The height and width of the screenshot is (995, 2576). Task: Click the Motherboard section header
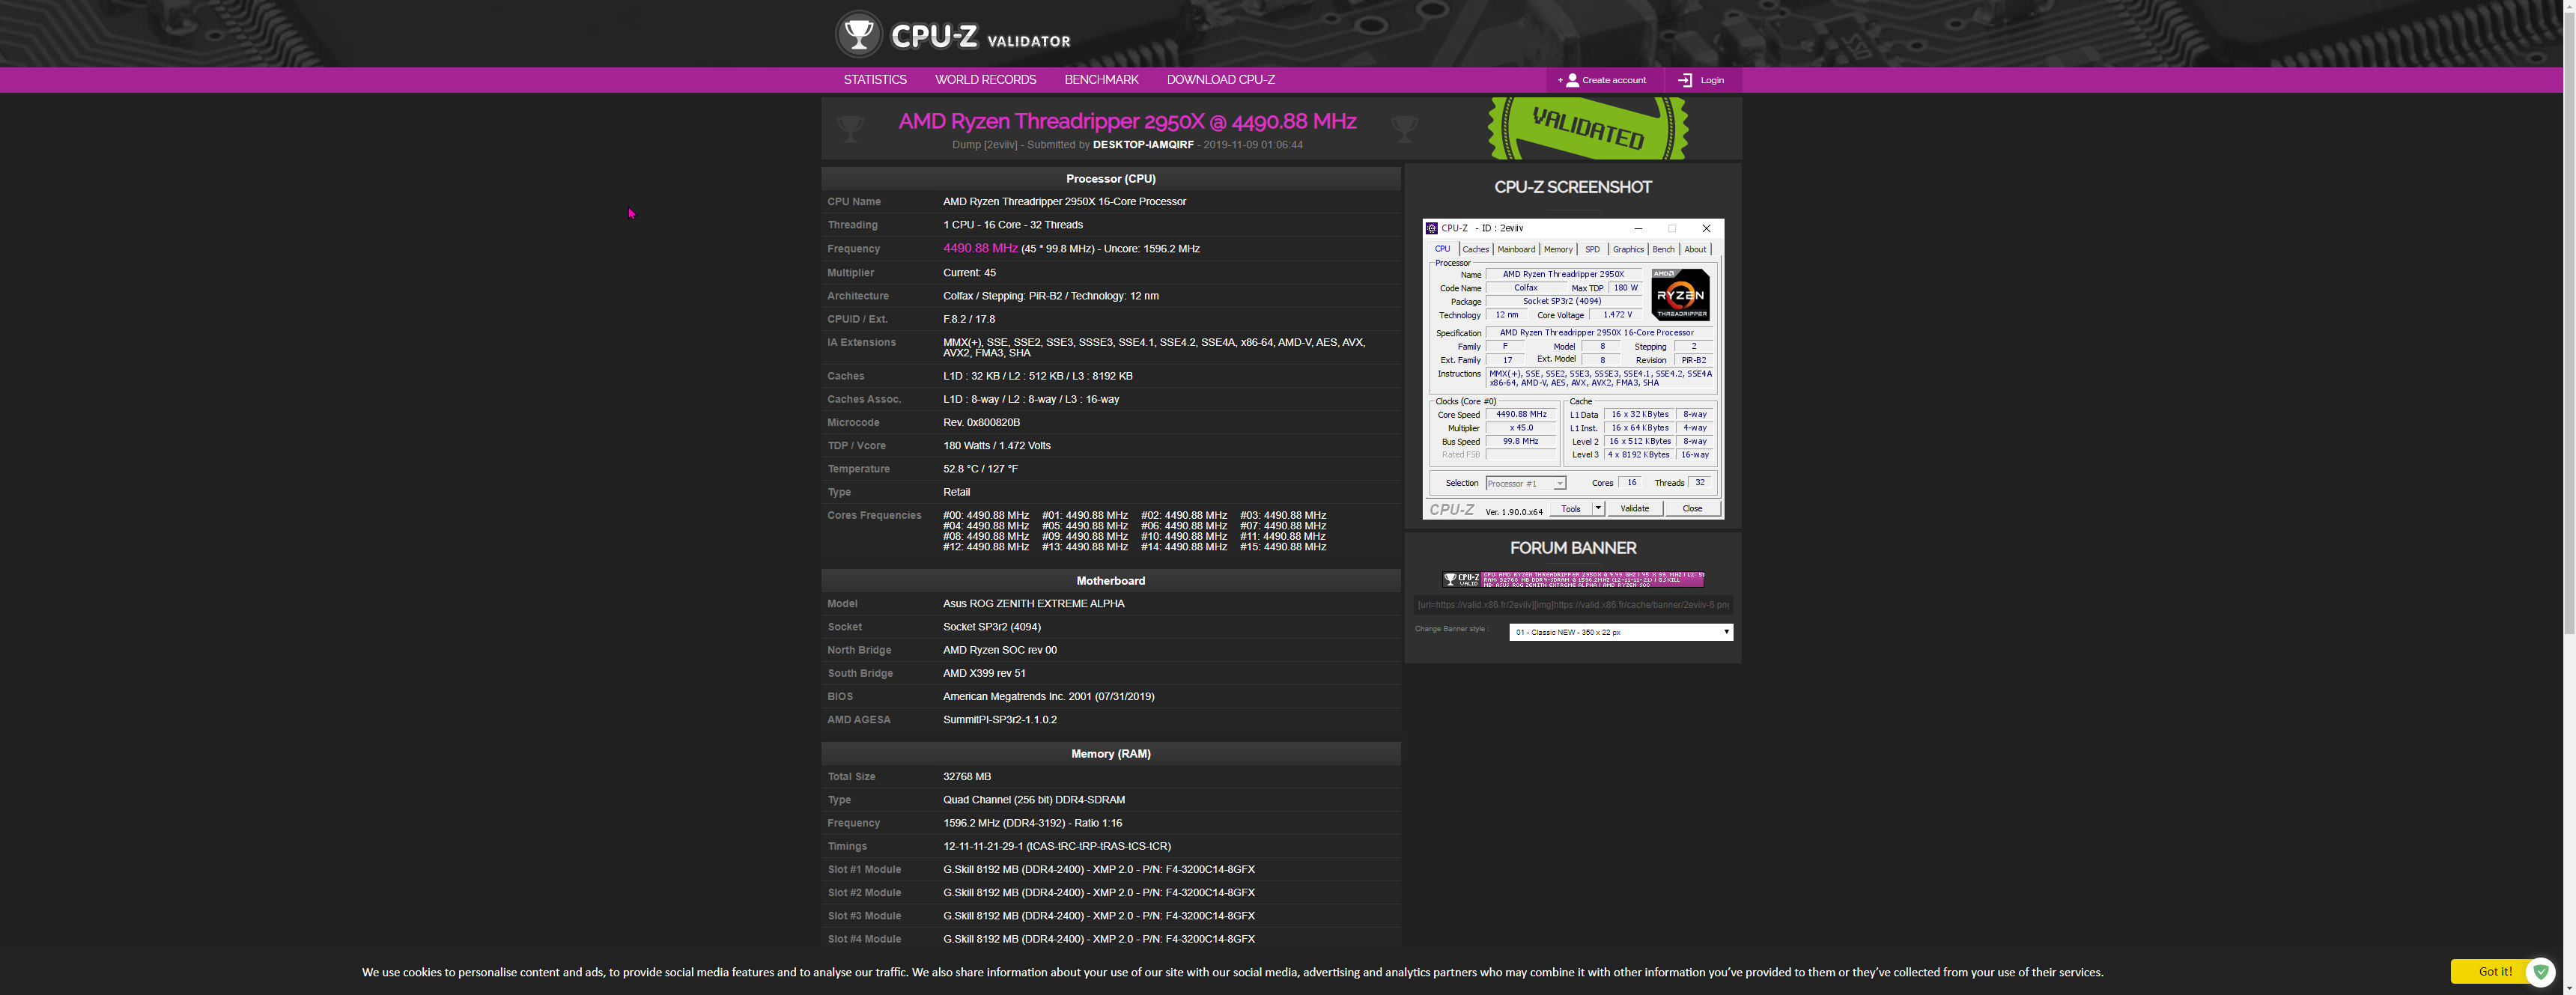point(1110,581)
